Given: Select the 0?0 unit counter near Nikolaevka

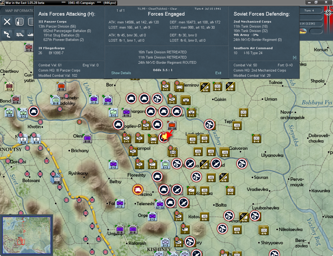Looking at the screenshot, I should [264, 230].
